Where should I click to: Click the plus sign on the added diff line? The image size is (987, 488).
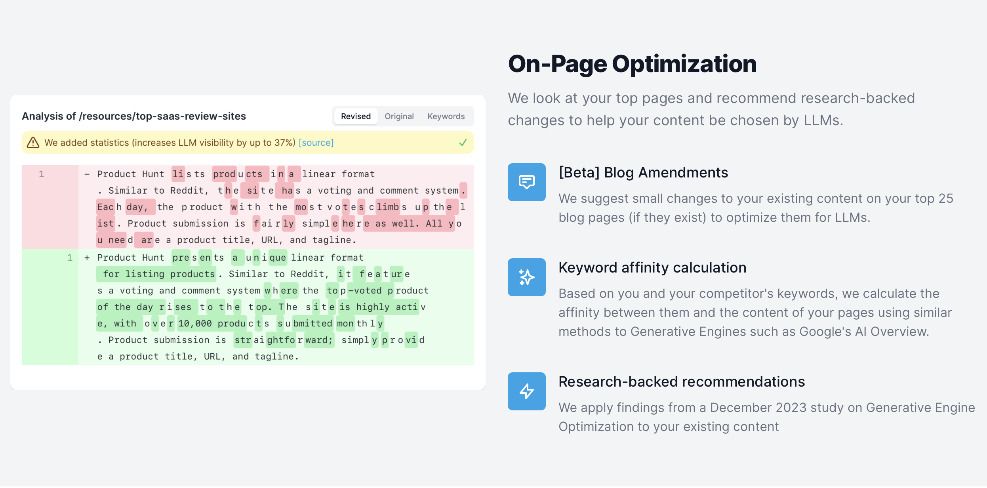(x=87, y=258)
